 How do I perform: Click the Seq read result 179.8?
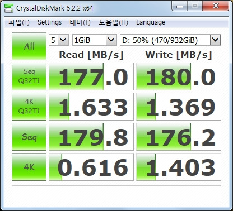point(91,137)
